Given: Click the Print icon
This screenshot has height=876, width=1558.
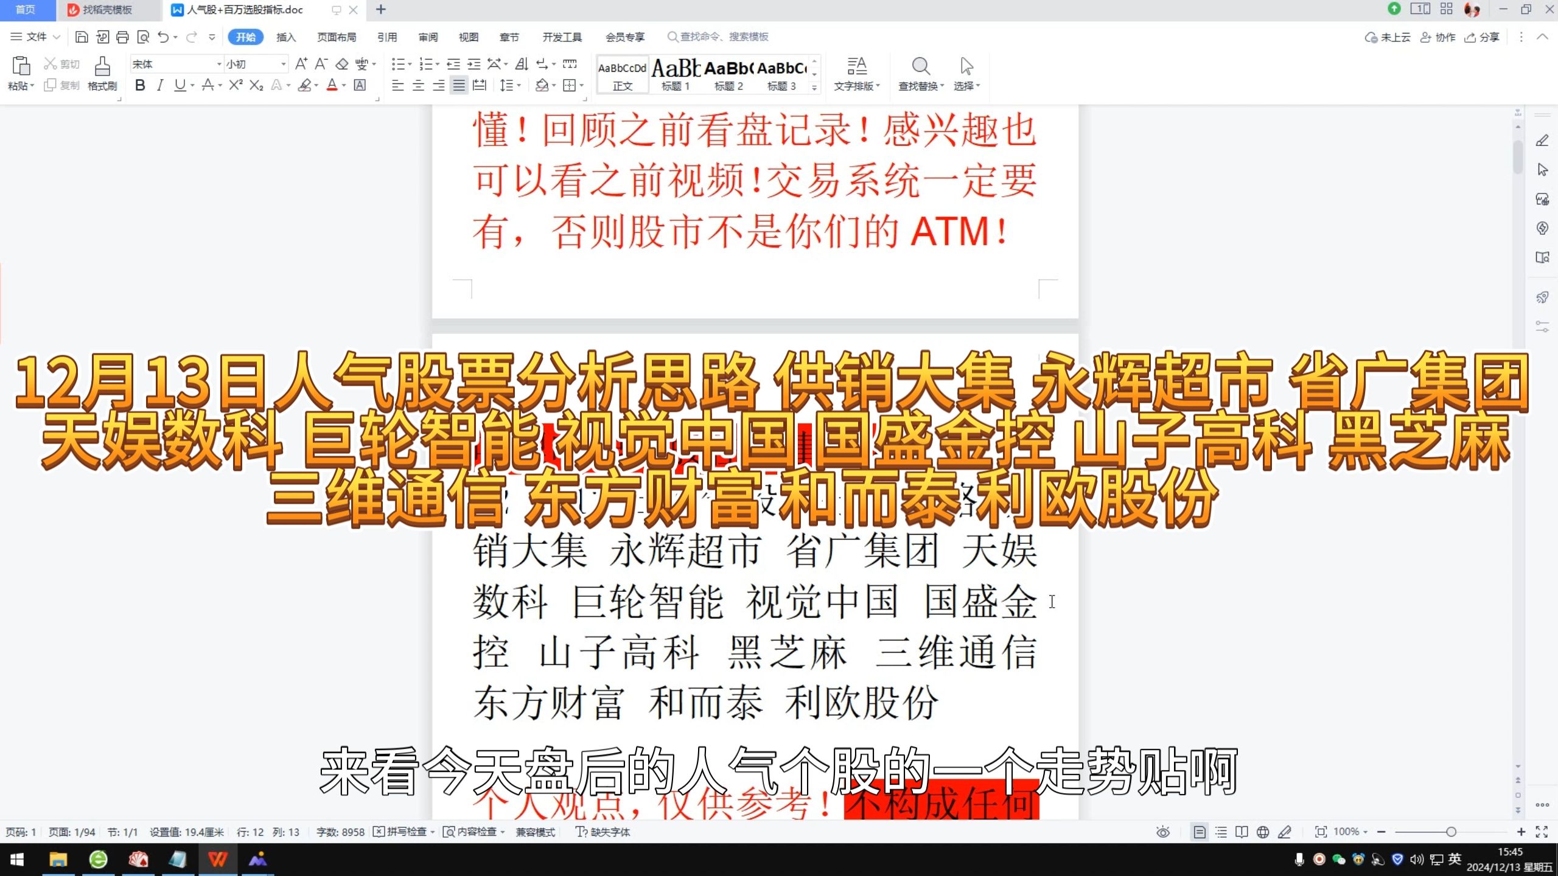Looking at the screenshot, I should 122,37.
